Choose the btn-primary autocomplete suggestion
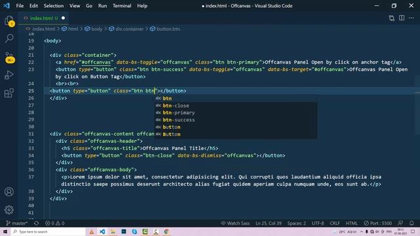The width and height of the screenshot is (420, 236). (236, 113)
